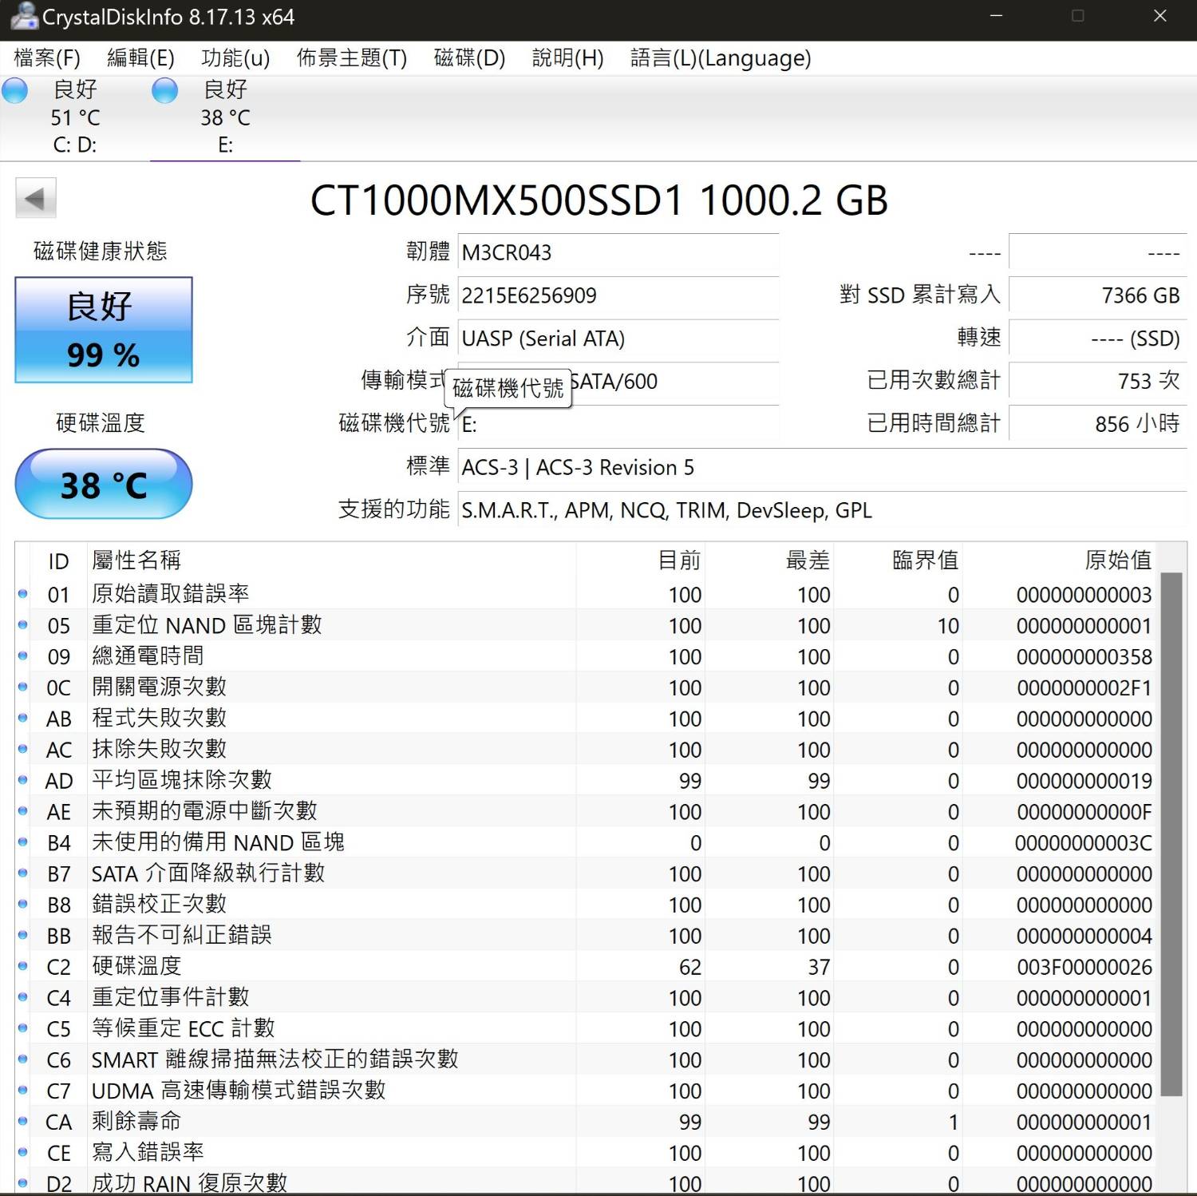Image resolution: width=1197 pixels, height=1196 pixels.
Task: Click the 38 °C temperature button
Action: point(104,484)
